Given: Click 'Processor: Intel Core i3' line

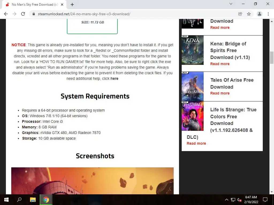Looking at the screenshot, I should pyautogui.click(x=42, y=121).
